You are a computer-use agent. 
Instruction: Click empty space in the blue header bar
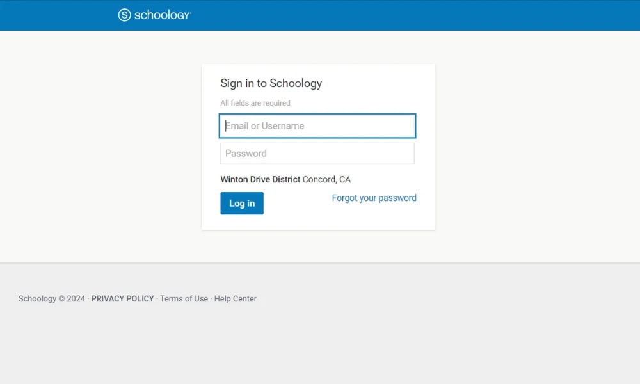[408, 15]
